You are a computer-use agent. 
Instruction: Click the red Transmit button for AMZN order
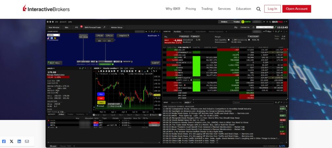(x=154, y=123)
